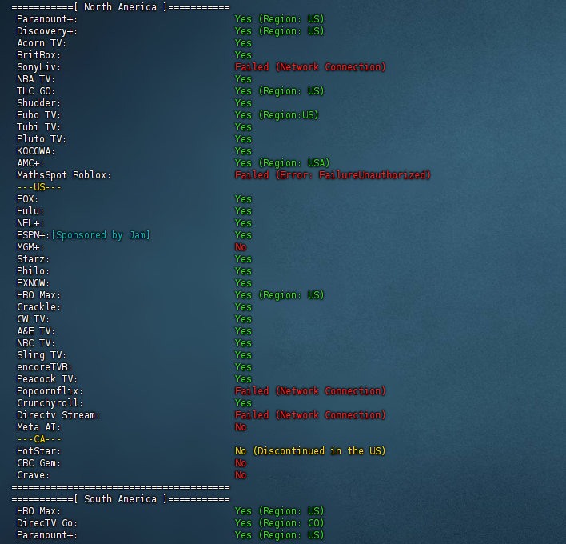Click the 'Peacock TV:' row label
The height and width of the screenshot is (544, 566).
47,379
